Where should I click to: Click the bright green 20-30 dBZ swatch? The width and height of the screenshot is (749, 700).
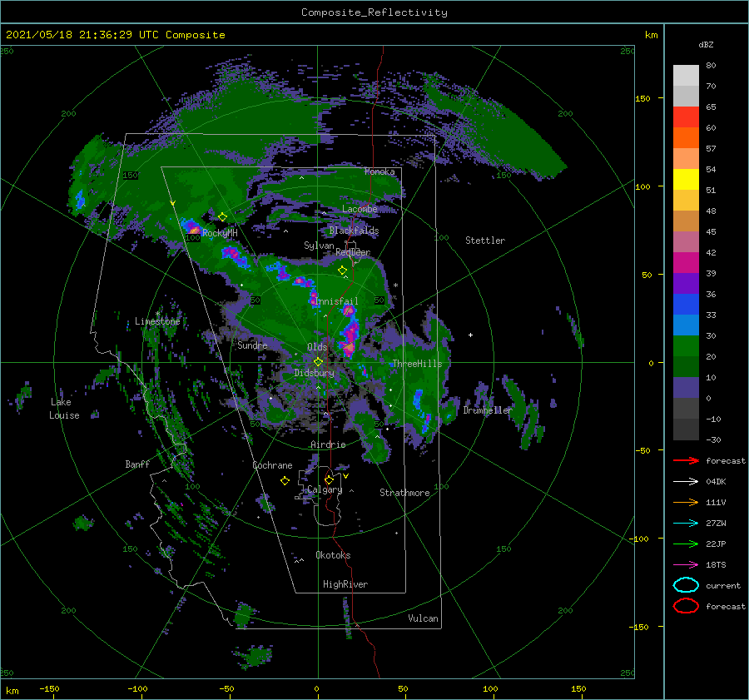point(686,345)
